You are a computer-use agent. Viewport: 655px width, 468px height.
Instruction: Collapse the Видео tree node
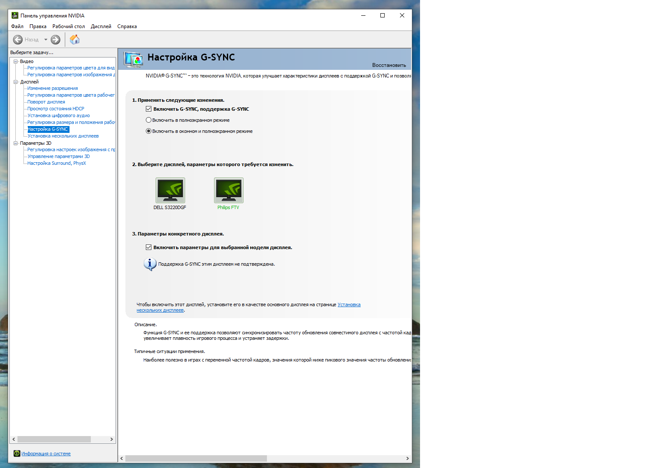[16, 61]
